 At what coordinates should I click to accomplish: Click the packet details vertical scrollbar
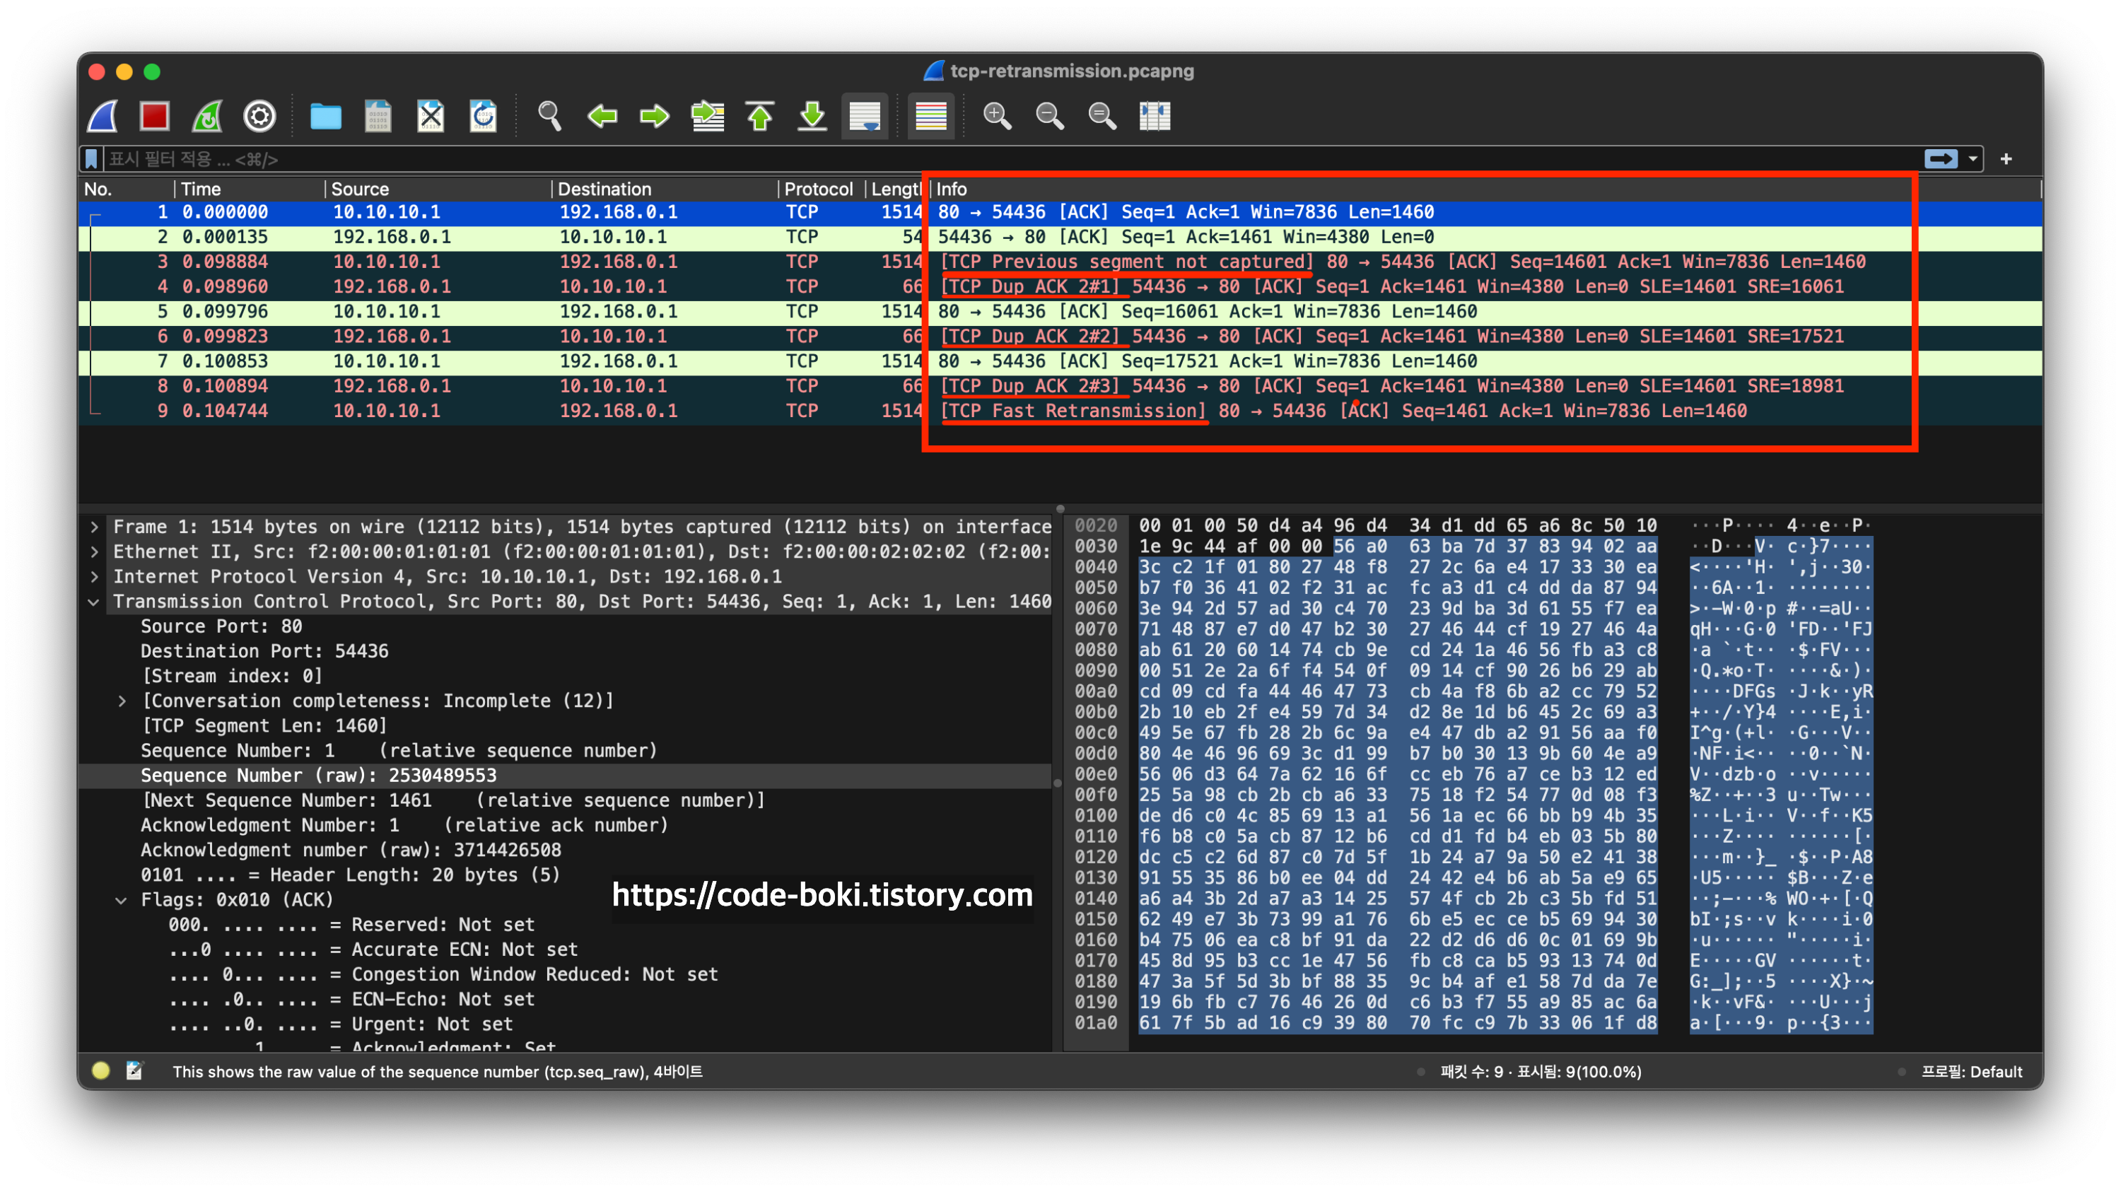pyautogui.click(x=1057, y=782)
